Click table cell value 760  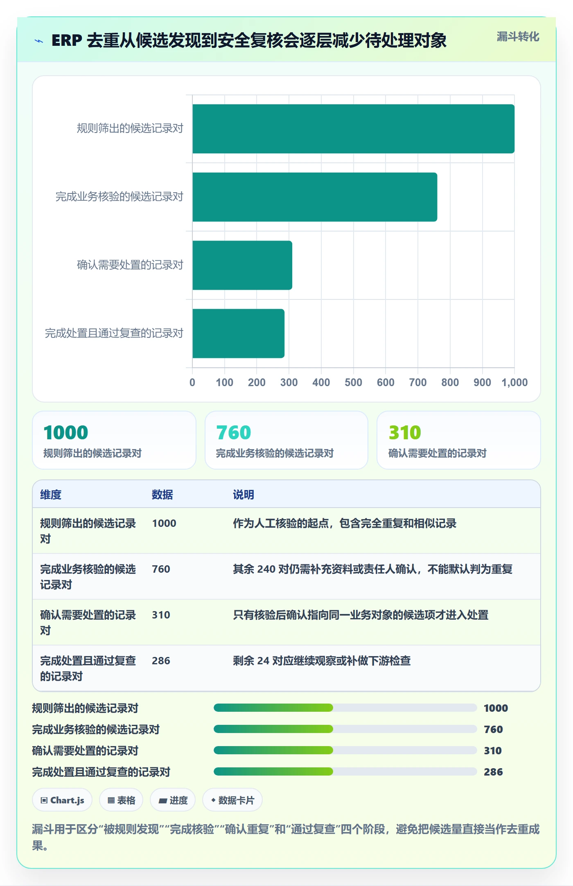(x=161, y=569)
